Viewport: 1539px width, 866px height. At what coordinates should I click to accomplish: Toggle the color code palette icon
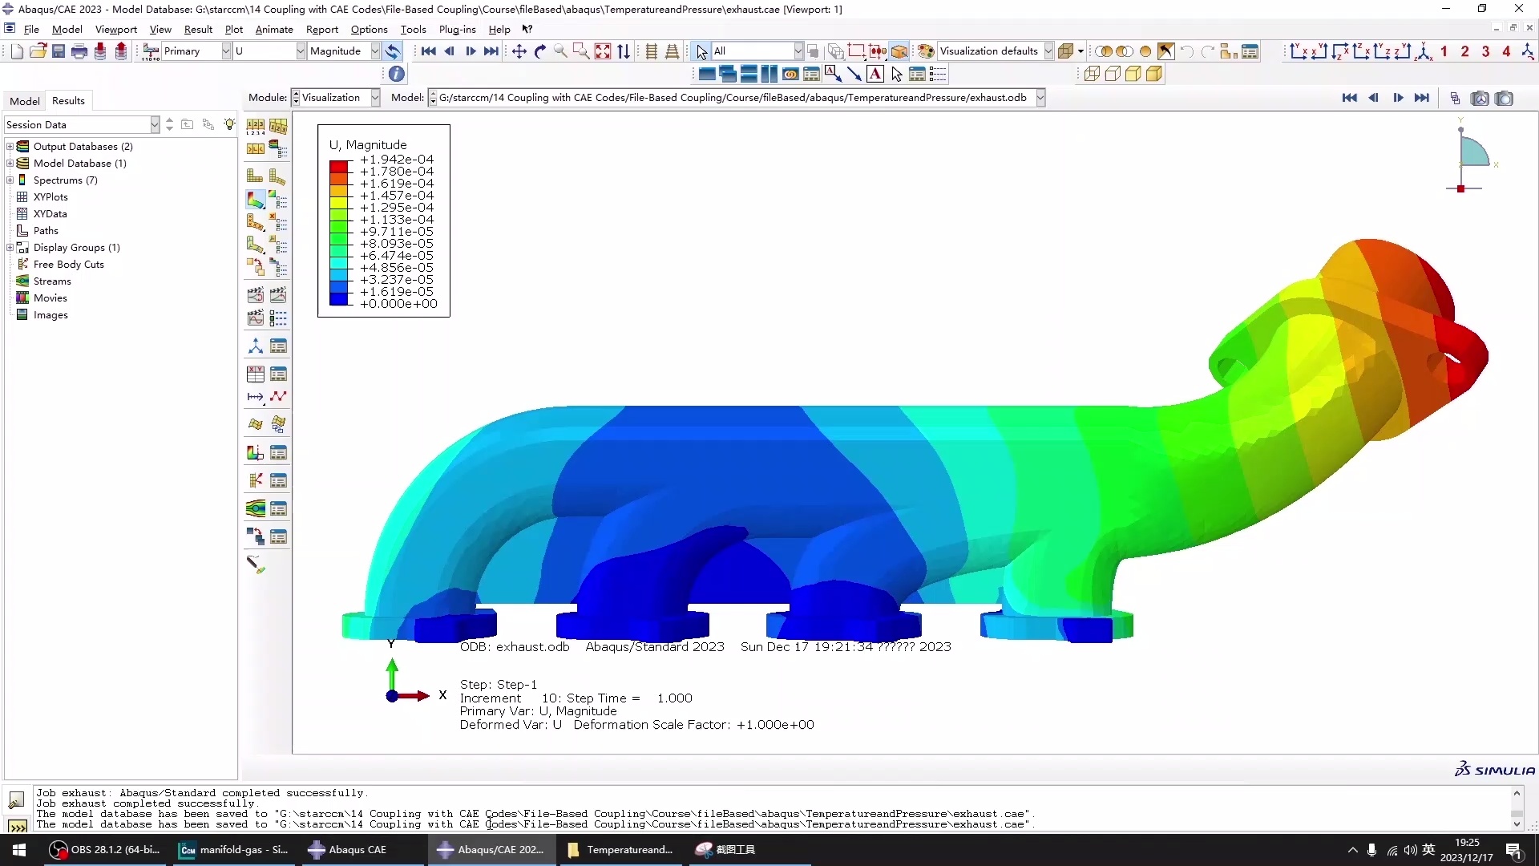[x=926, y=51]
